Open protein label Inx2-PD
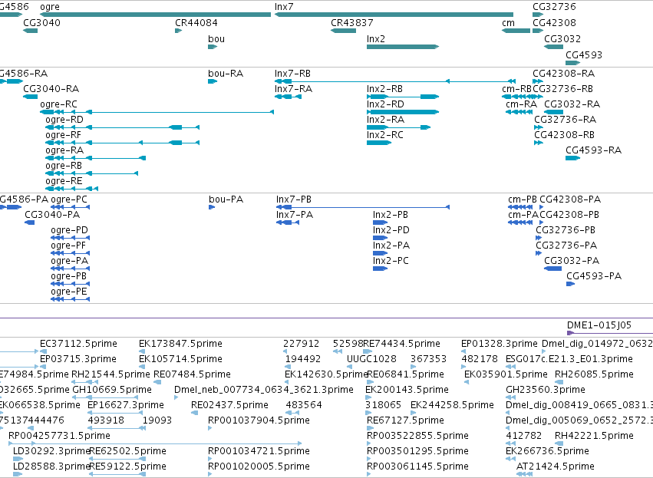This screenshot has height=478, width=653. [391, 230]
